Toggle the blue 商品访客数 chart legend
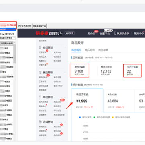This screenshot has width=145, height=145. [85, 117]
